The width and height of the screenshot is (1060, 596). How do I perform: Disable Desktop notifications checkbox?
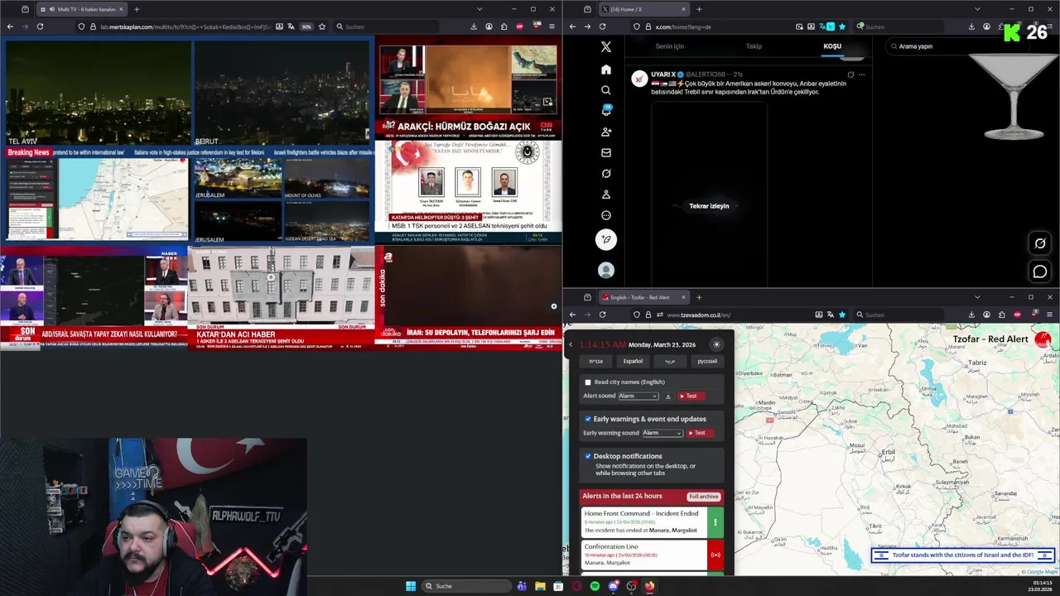[588, 456]
